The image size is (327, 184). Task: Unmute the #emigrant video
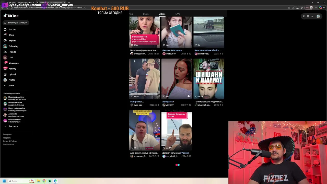click(x=189, y=96)
